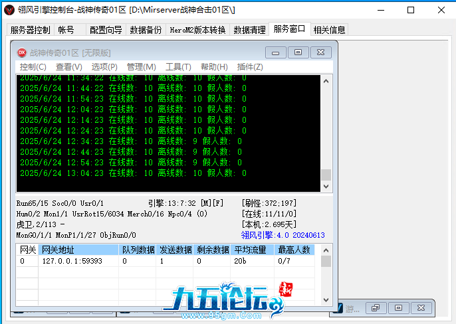Screen dimensions: 456x324
Task: Click the red DX icon of 战神传奇01区 window
Action: coord(22,52)
